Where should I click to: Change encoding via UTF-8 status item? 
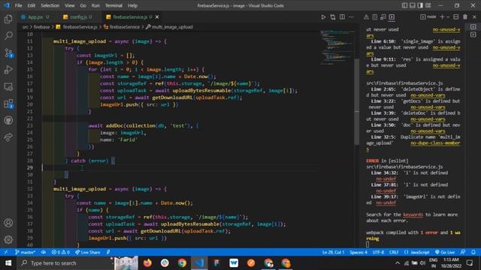378,252
